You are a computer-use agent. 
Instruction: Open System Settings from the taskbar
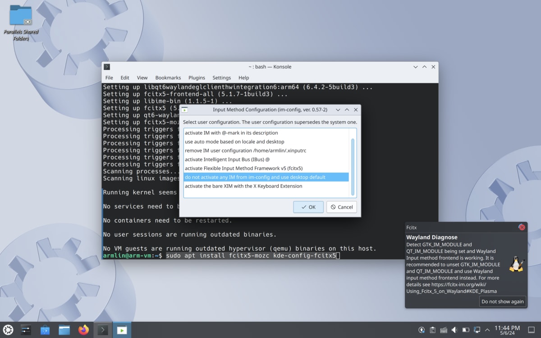pos(26,330)
